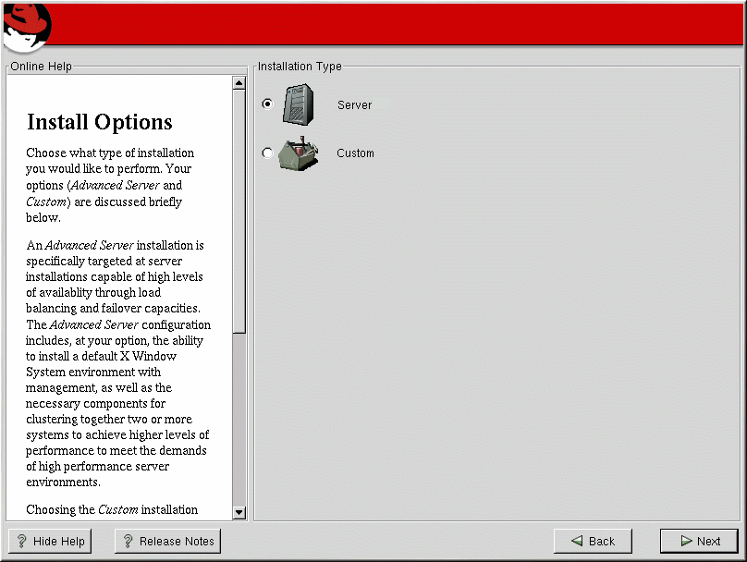Go back to previous step
747x562 pixels.
(593, 541)
